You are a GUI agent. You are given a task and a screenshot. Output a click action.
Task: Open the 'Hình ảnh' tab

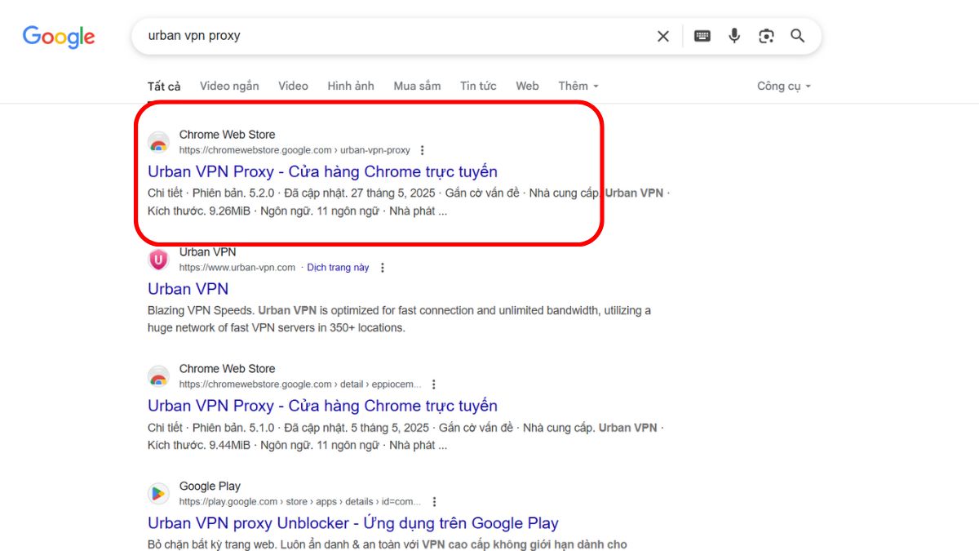(351, 86)
